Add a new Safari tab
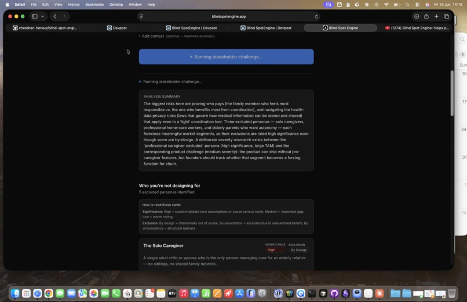The image size is (467, 302). (436, 16)
